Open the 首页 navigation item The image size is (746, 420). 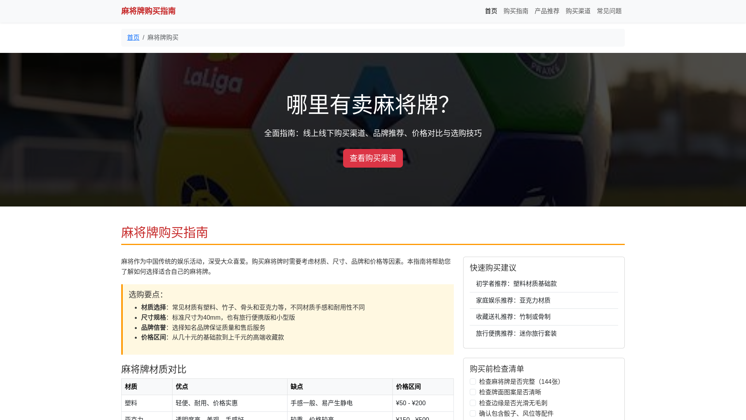click(491, 11)
